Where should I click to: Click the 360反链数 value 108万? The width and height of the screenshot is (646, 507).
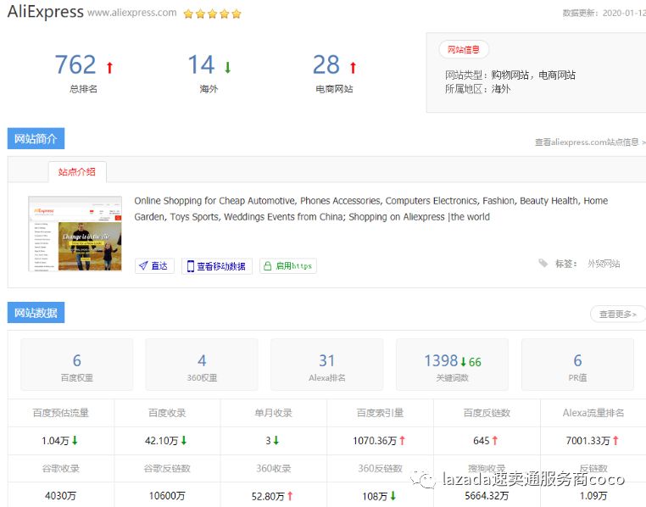click(375, 496)
